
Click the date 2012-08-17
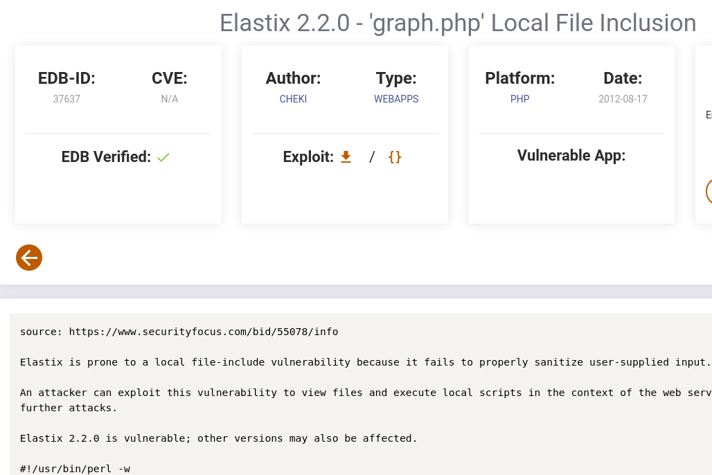[623, 99]
